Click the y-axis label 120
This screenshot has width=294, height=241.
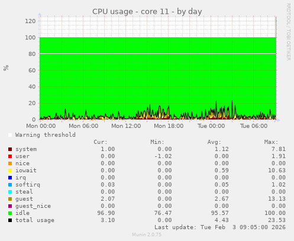30,21
